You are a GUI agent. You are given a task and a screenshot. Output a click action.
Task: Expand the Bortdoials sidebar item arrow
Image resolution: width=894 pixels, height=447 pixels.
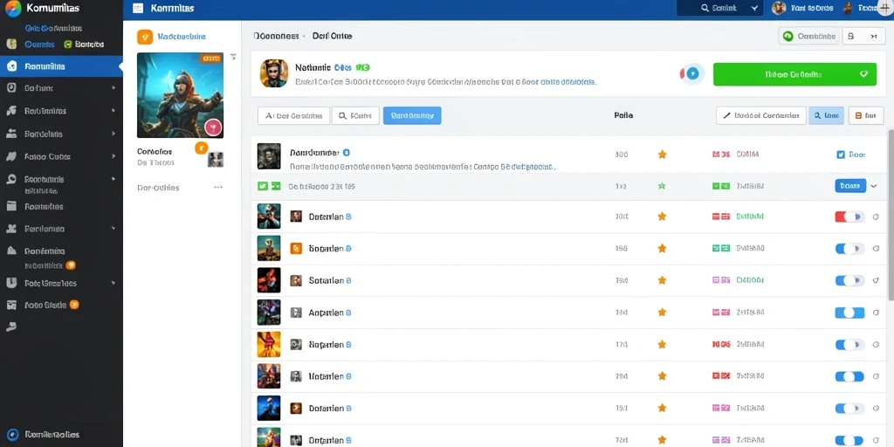[x=113, y=134]
